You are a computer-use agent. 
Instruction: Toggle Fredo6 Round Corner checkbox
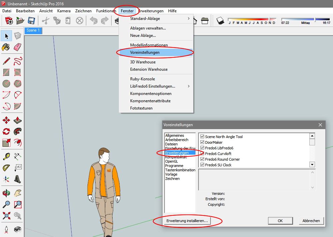(202, 159)
